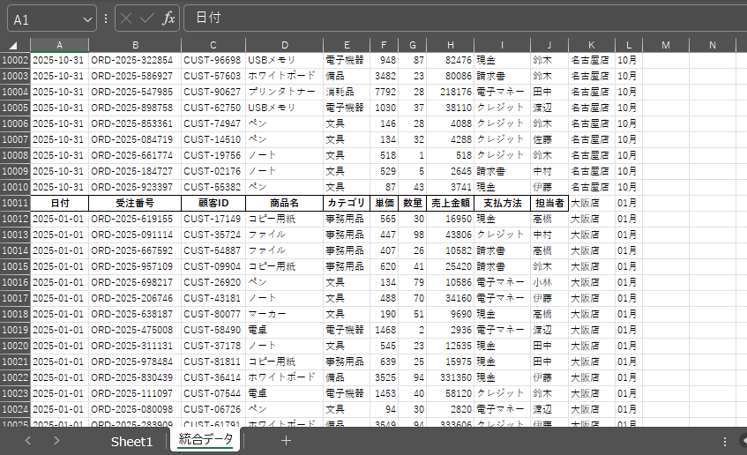The height and width of the screenshot is (455, 747).
Task: Select row 10011 header
Action: [15, 203]
